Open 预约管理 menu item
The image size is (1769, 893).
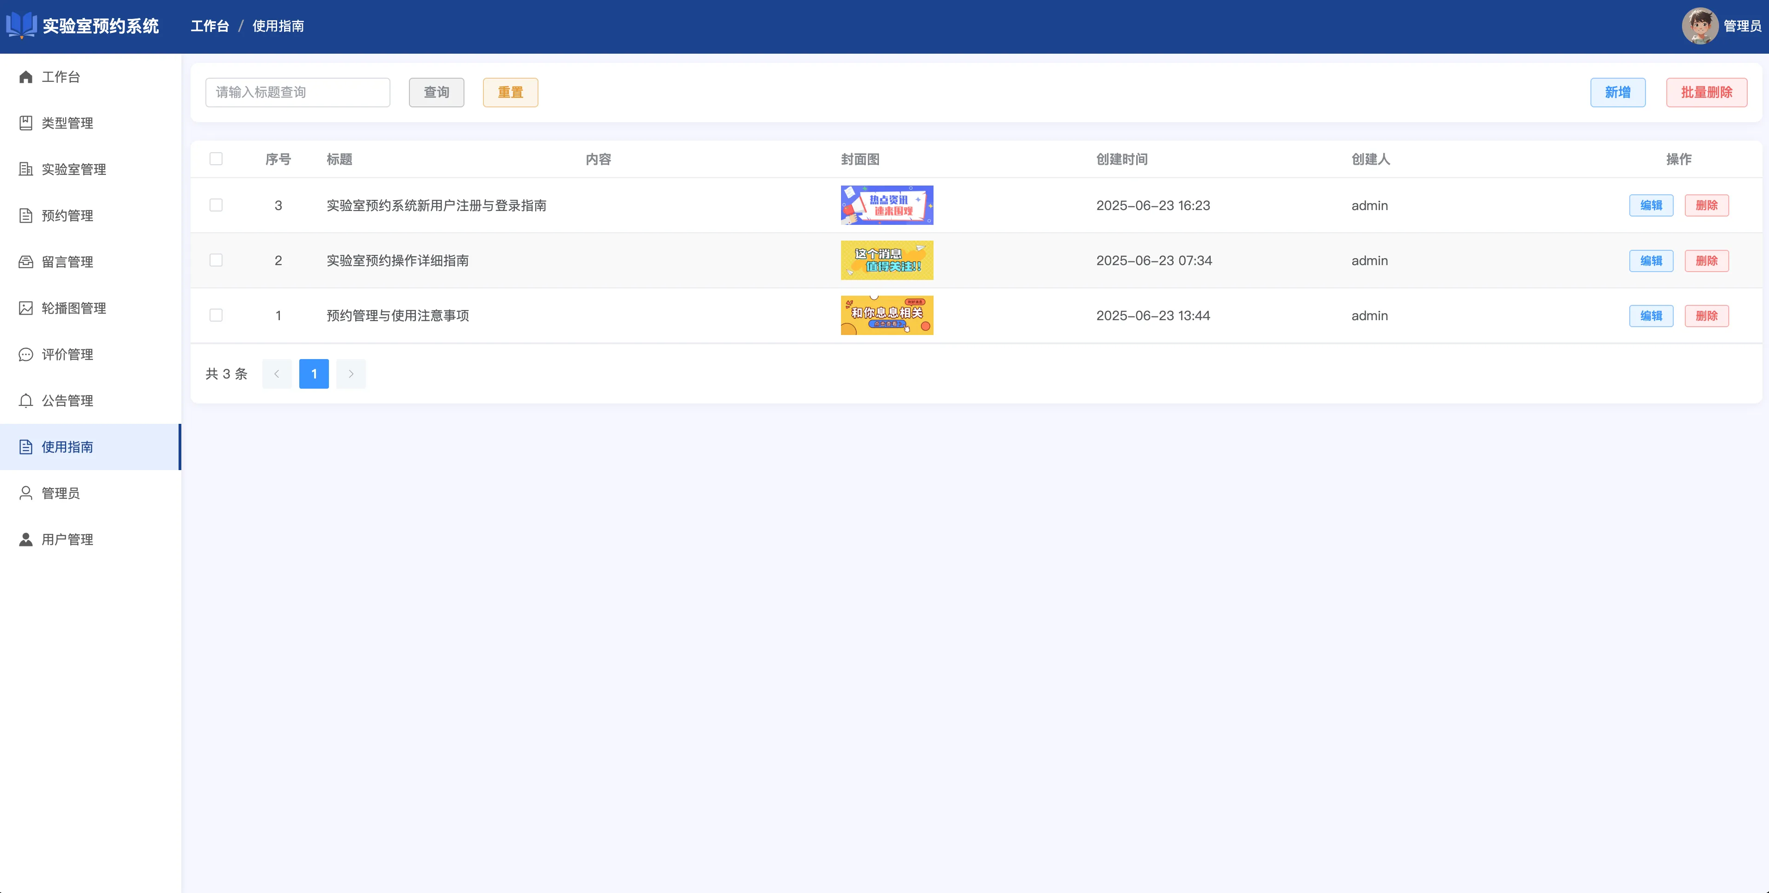pos(67,216)
